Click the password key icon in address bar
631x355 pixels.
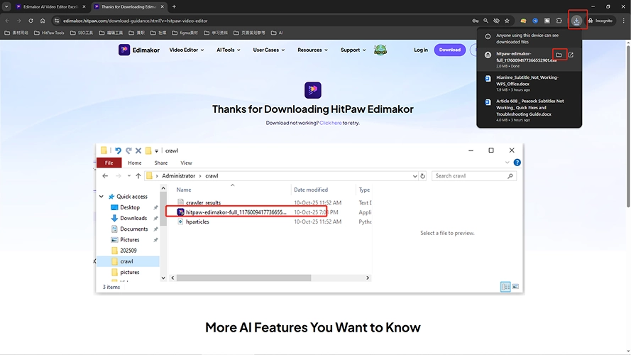click(476, 21)
